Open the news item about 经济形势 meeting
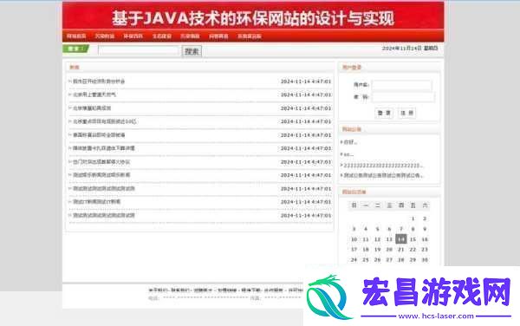Viewport: 520px width, 326px height. click(x=99, y=81)
